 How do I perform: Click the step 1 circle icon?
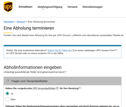pos(8,81)
